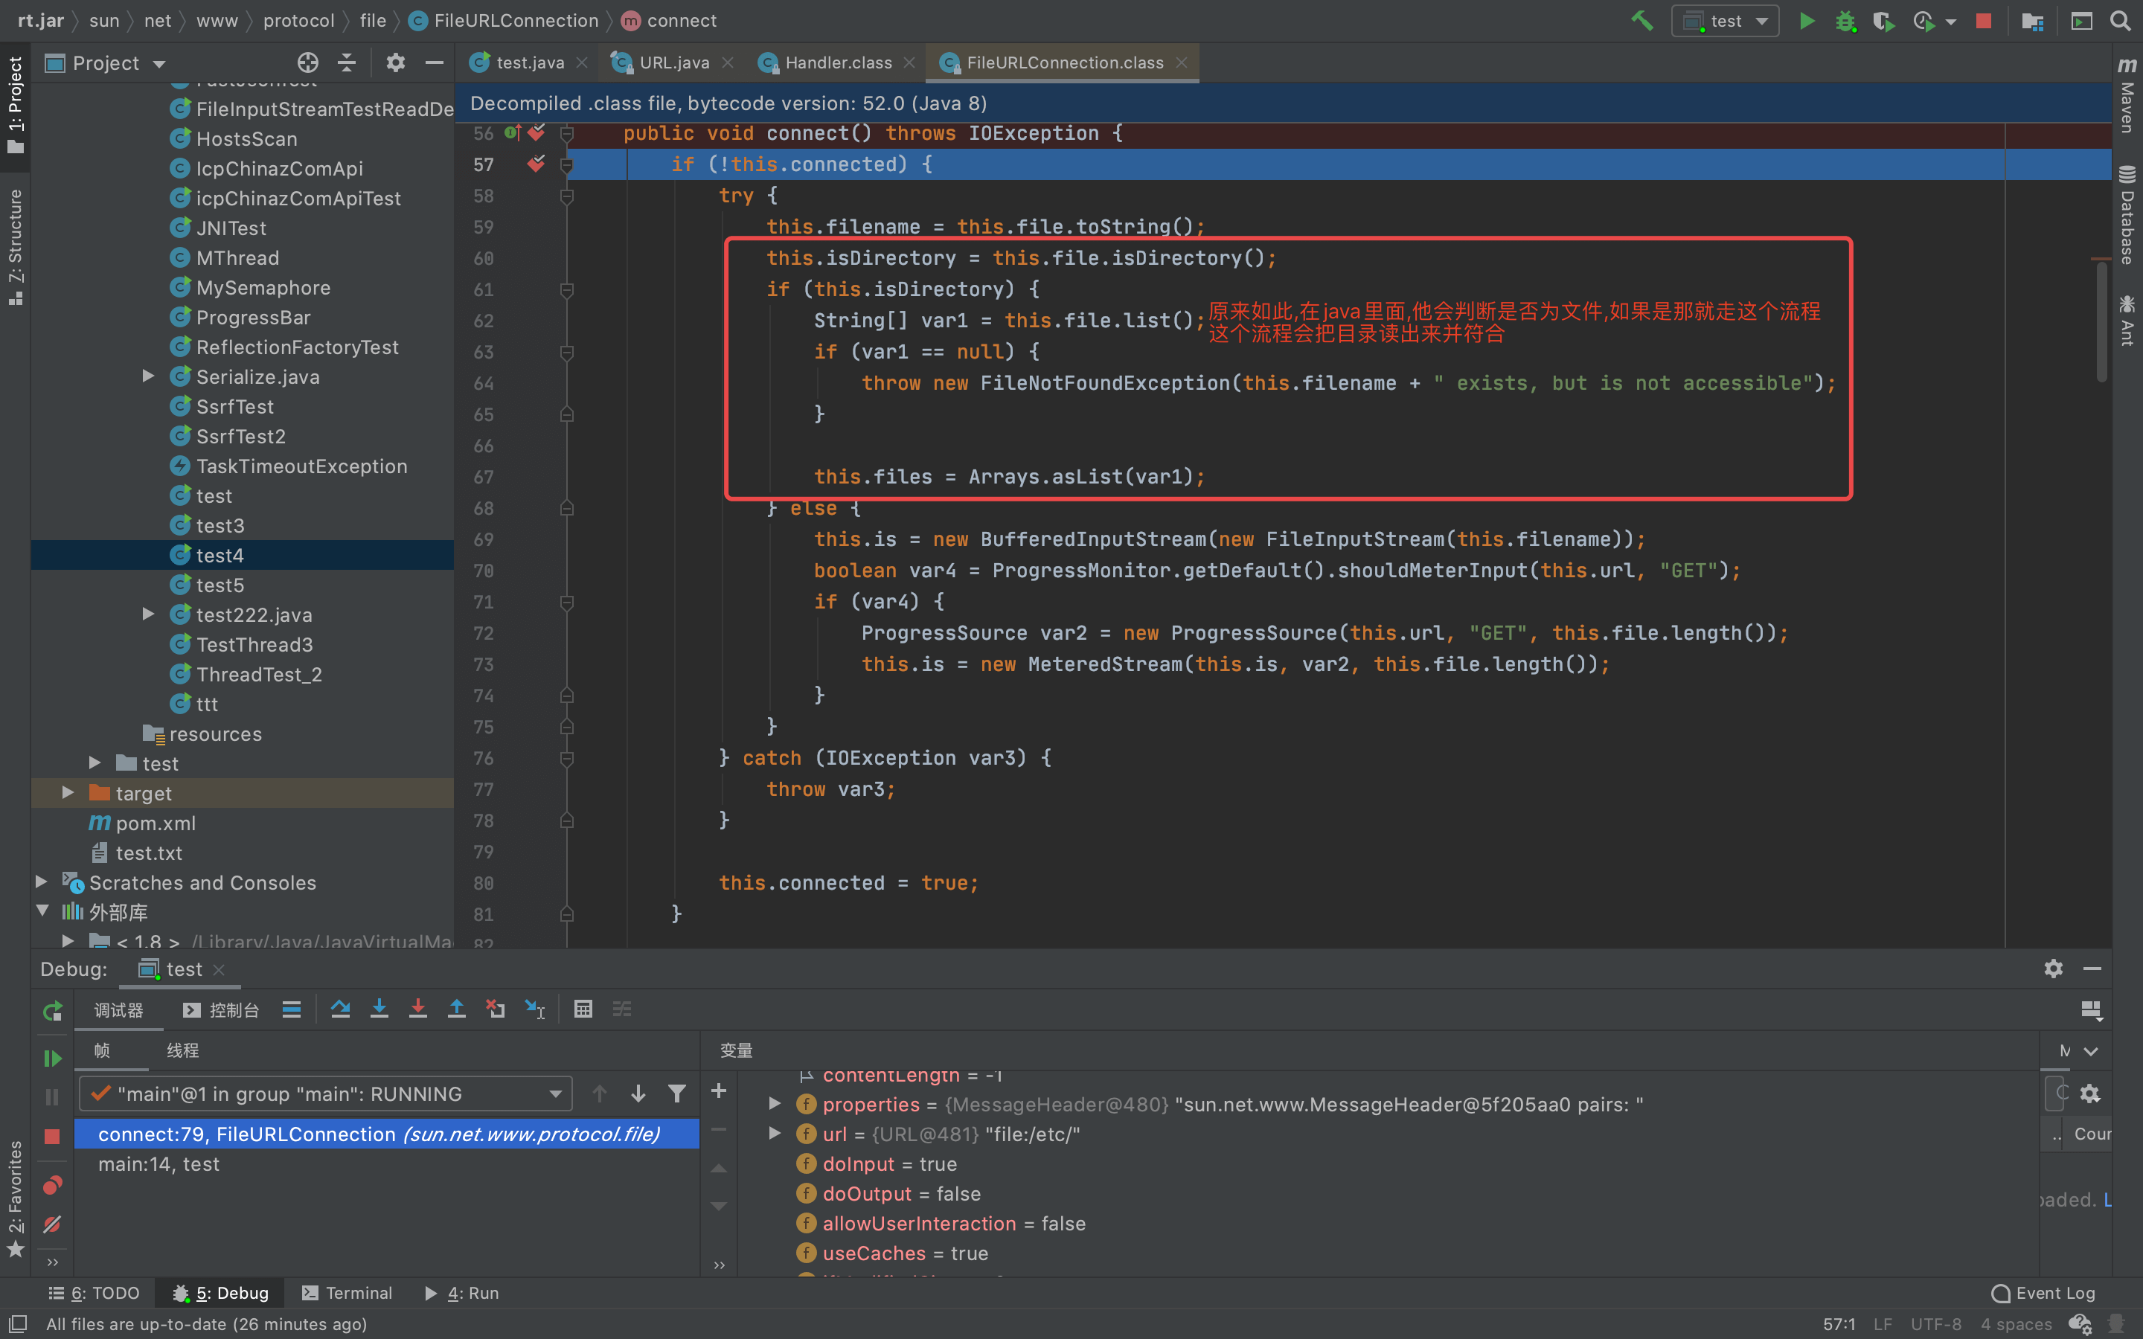Screen dimensions: 2143x1339
Task: Select the main:14, test stack frame
Action: [x=386, y=1164]
